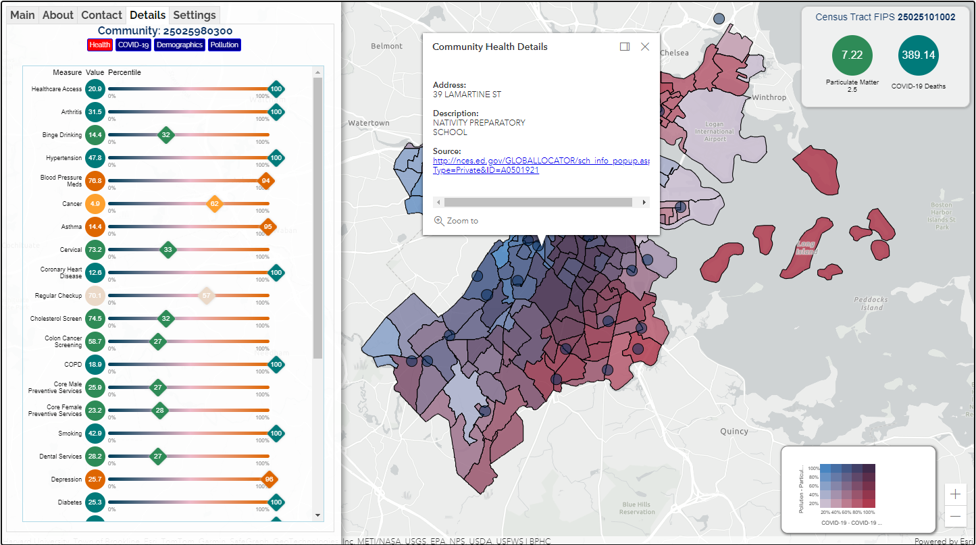Zoom out on the map
Screen dimensions: 976x545
coord(955,517)
